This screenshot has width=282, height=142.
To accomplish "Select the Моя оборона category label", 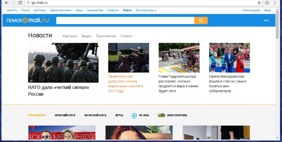I will pos(177,115).
